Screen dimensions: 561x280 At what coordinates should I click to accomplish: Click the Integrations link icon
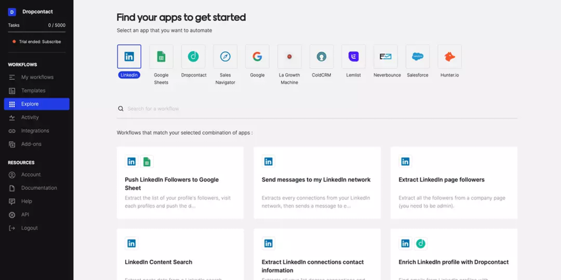12,131
